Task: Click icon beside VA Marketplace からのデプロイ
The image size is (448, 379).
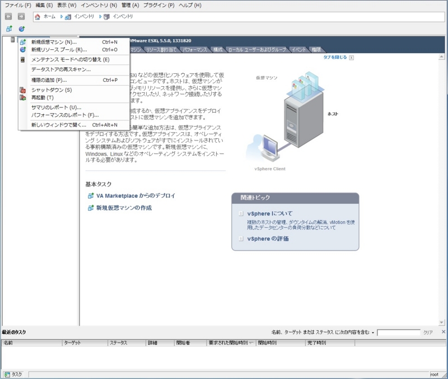Action: pos(91,196)
